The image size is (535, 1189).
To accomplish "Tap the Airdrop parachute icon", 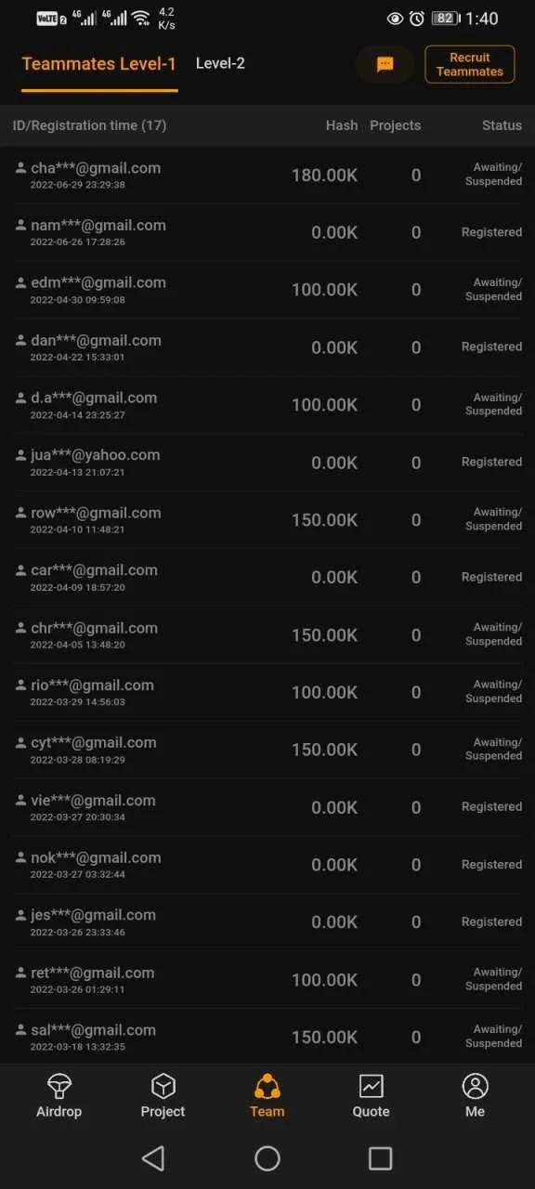I will [x=59, y=1086].
